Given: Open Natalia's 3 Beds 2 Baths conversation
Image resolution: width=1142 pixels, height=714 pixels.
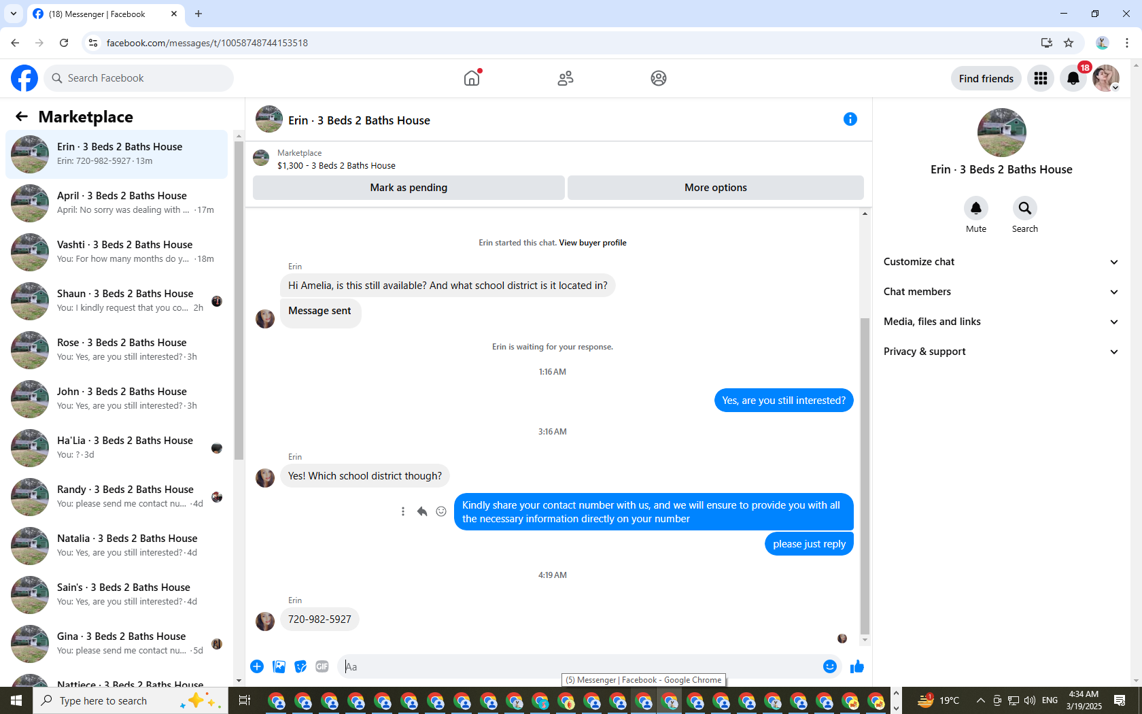Looking at the screenshot, I should point(117,546).
